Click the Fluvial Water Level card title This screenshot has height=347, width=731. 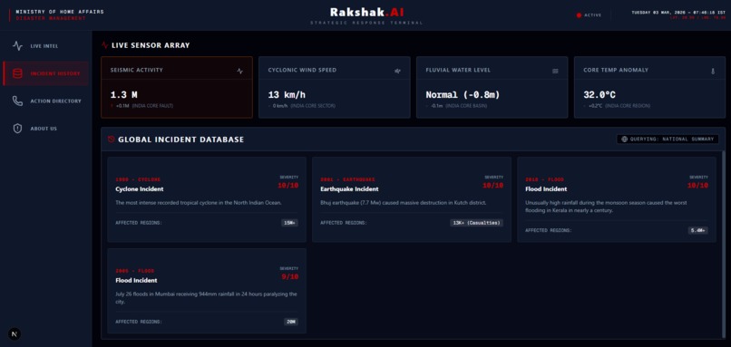[x=458, y=70]
